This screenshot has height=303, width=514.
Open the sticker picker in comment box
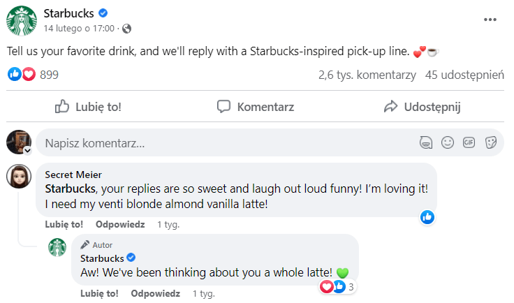pyautogui.click(x=491, y=142)
